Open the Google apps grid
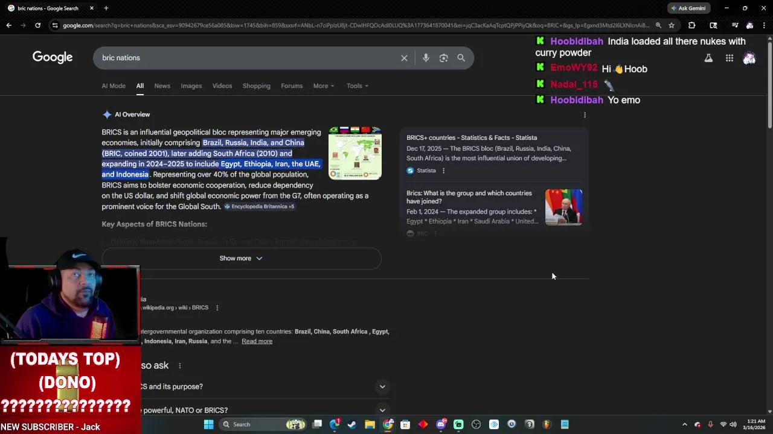Viewport: 773px width, 434px height. 730,58
